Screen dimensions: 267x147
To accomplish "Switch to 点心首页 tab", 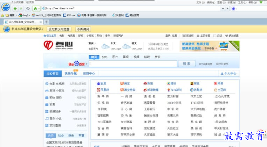I will coord(53,73).
